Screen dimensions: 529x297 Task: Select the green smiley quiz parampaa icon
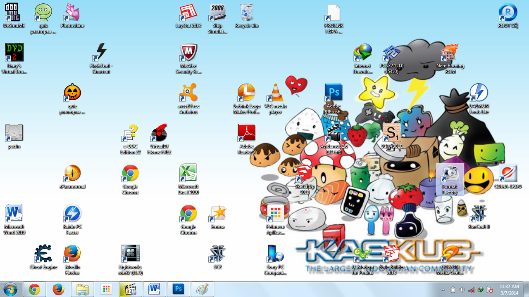pos(43,19)
